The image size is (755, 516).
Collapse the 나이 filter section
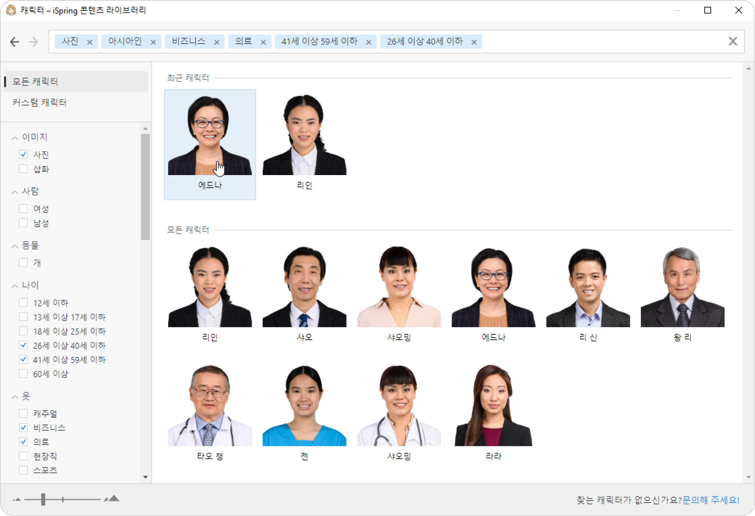(x=15, y=286)
